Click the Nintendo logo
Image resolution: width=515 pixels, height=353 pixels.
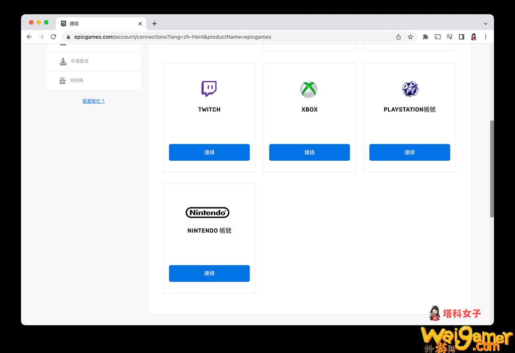click(x=207, y=213)
